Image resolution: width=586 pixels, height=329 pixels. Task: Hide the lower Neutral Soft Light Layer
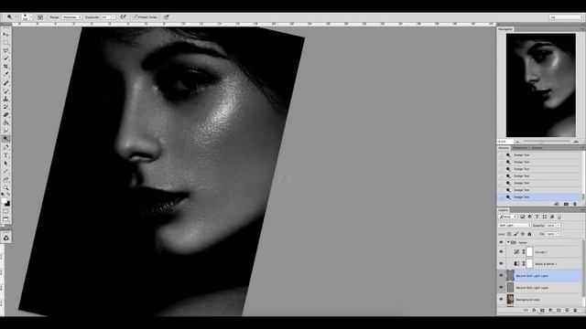click(501, 288)
